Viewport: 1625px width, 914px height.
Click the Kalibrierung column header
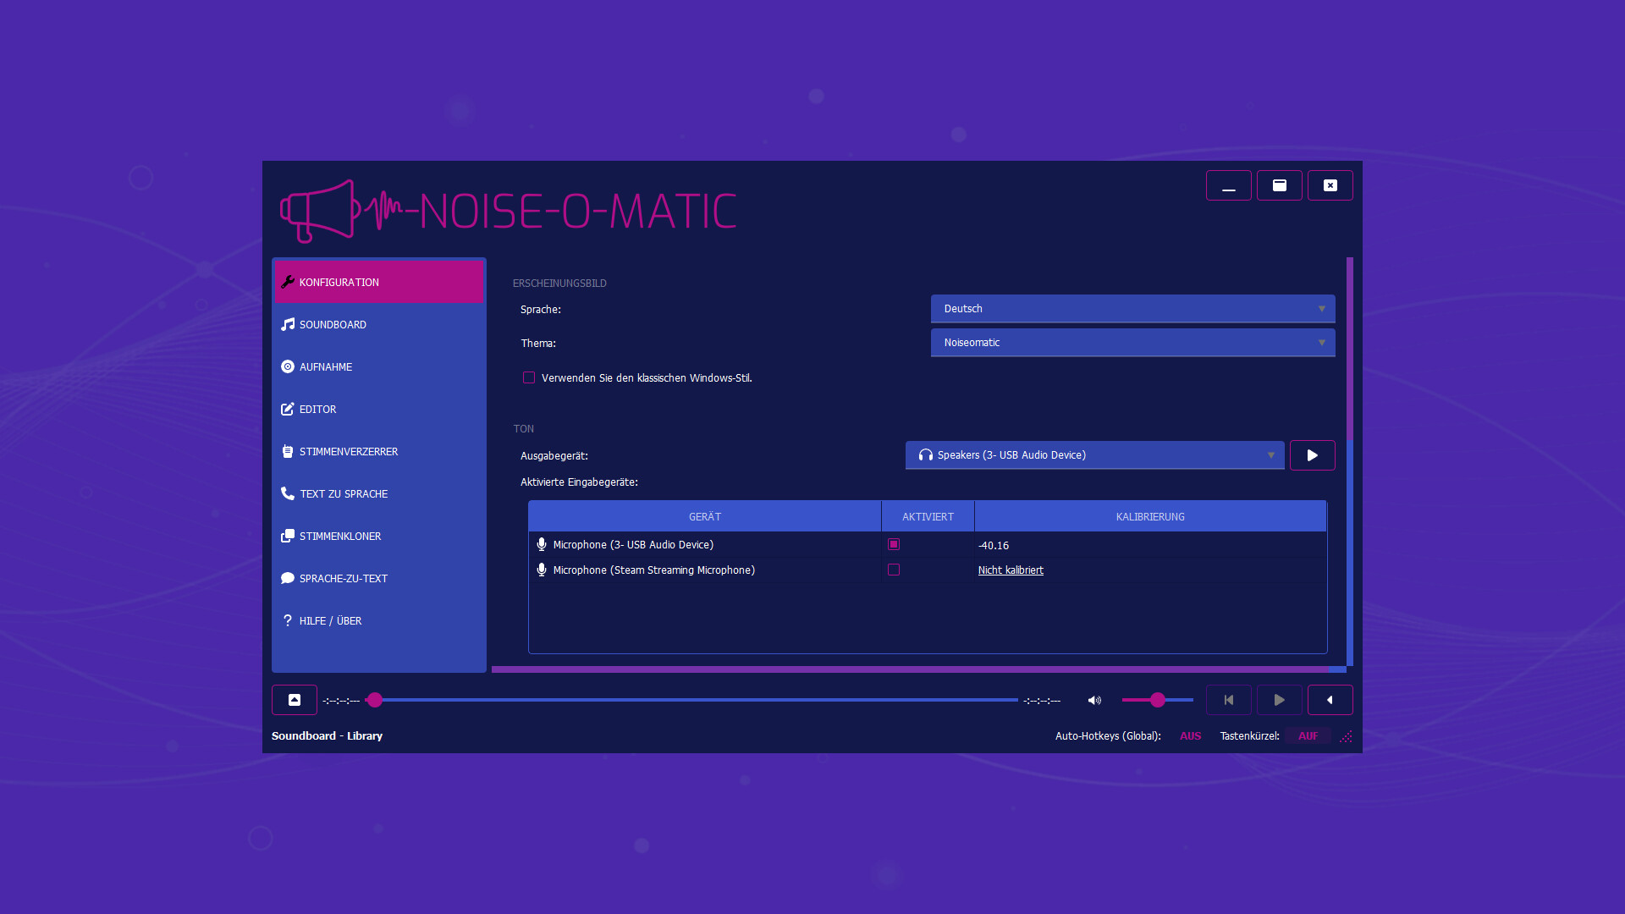[x=1150, y=516]
